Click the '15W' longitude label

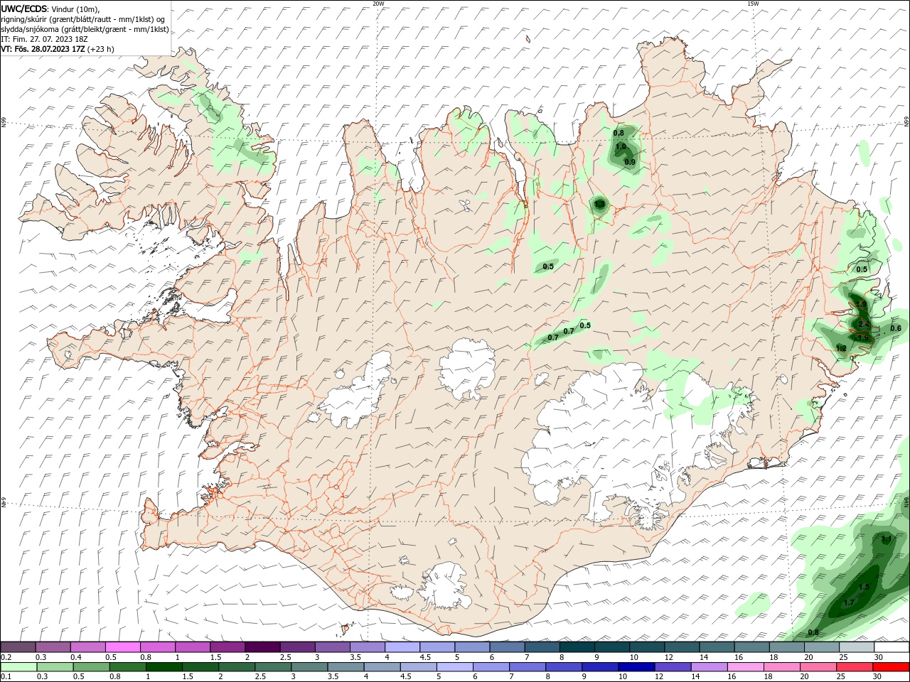(x=753, y=4)
